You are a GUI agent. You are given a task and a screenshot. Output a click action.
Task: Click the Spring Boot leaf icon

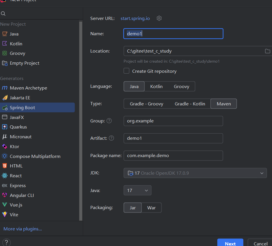click(5, 108)
